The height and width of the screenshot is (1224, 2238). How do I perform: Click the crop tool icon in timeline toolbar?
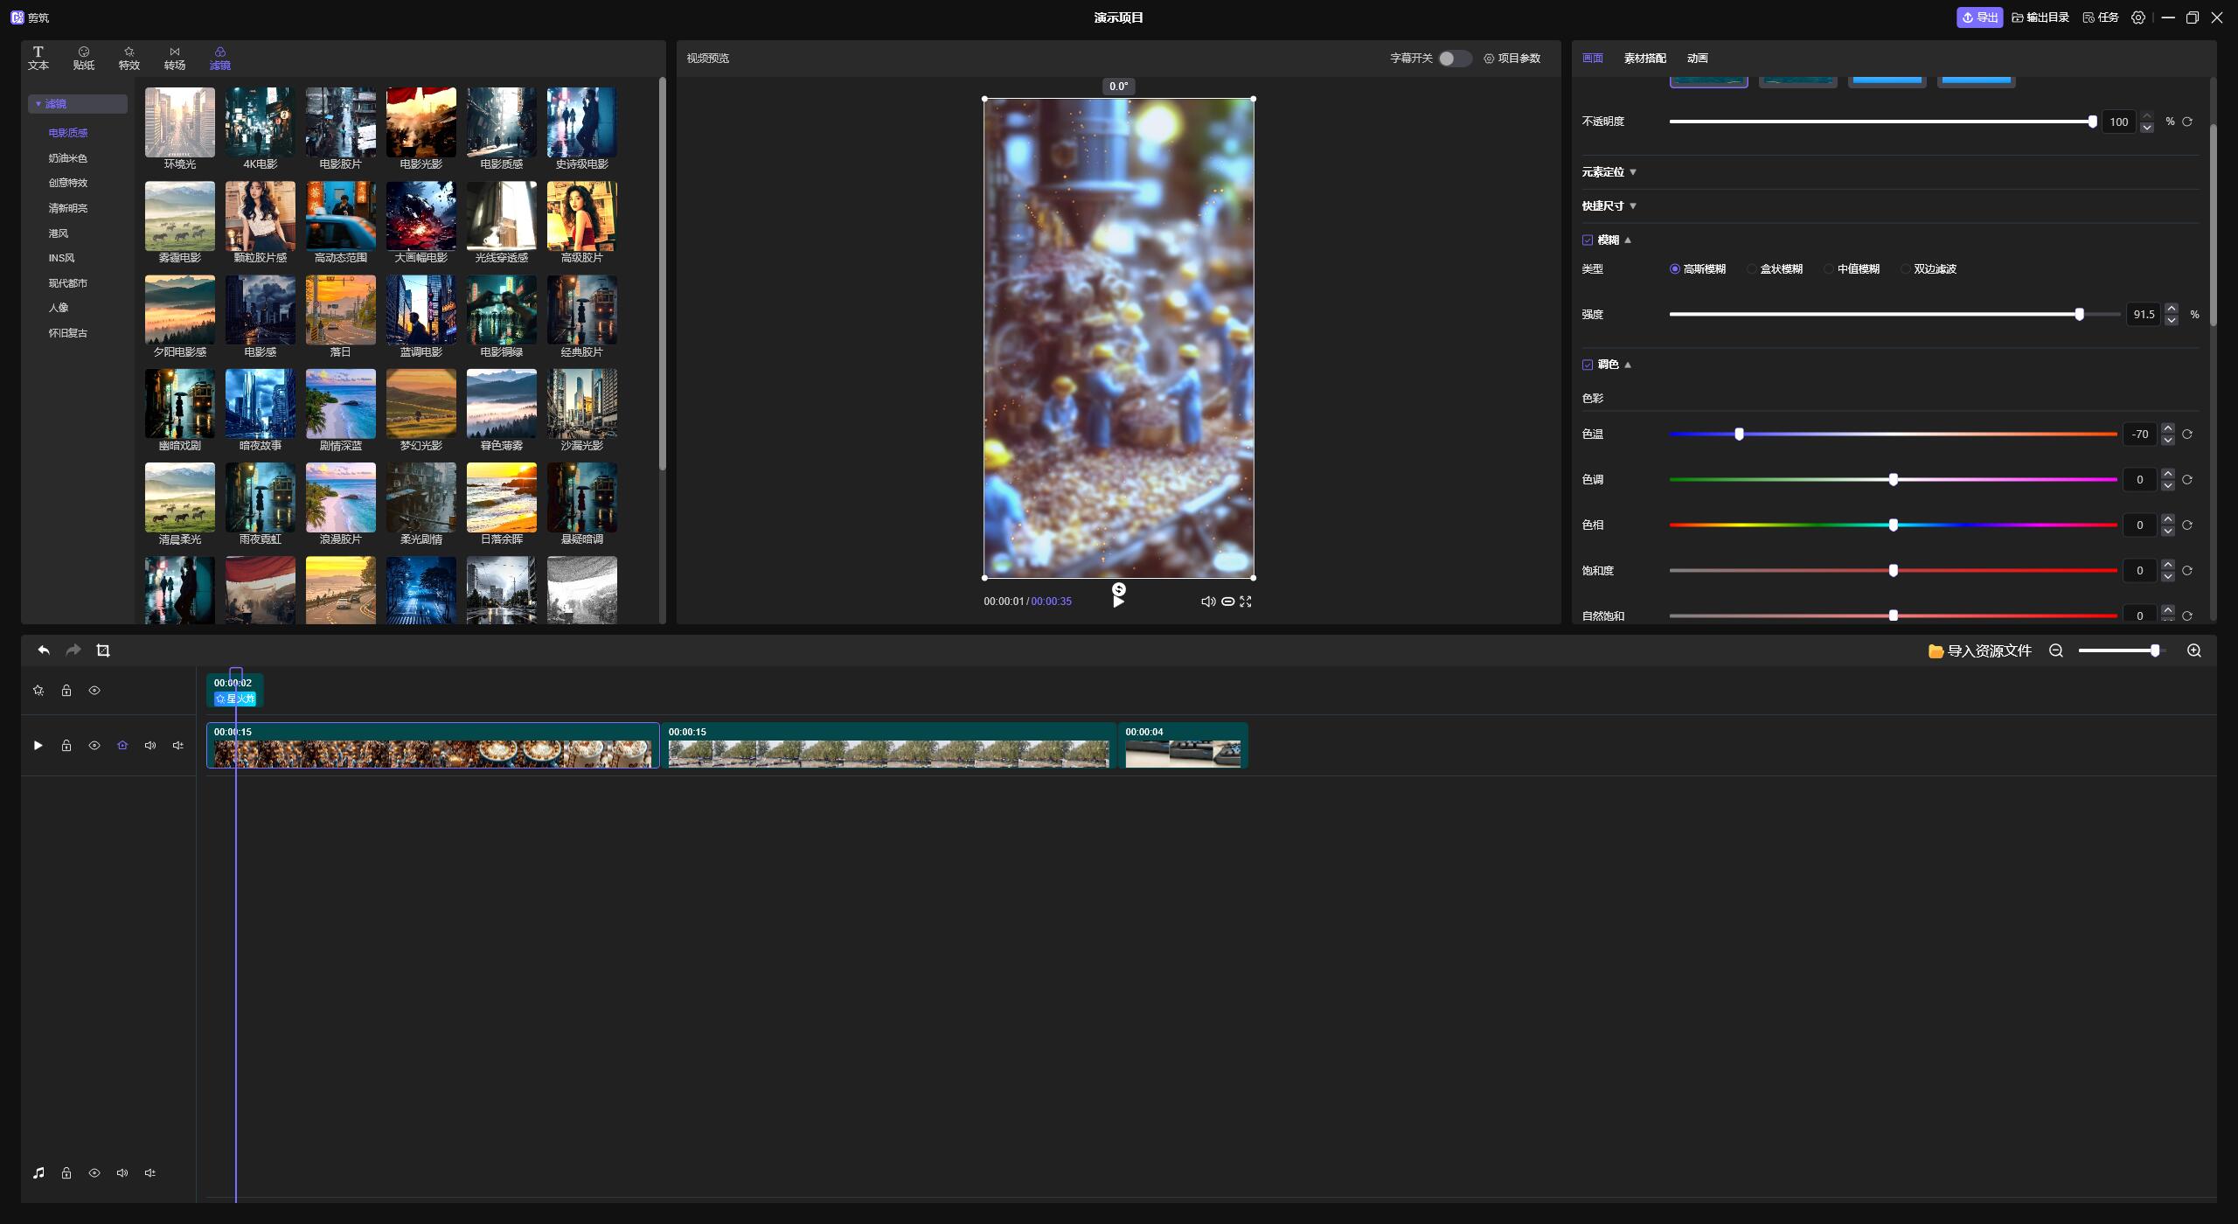[x=103, y=650]
